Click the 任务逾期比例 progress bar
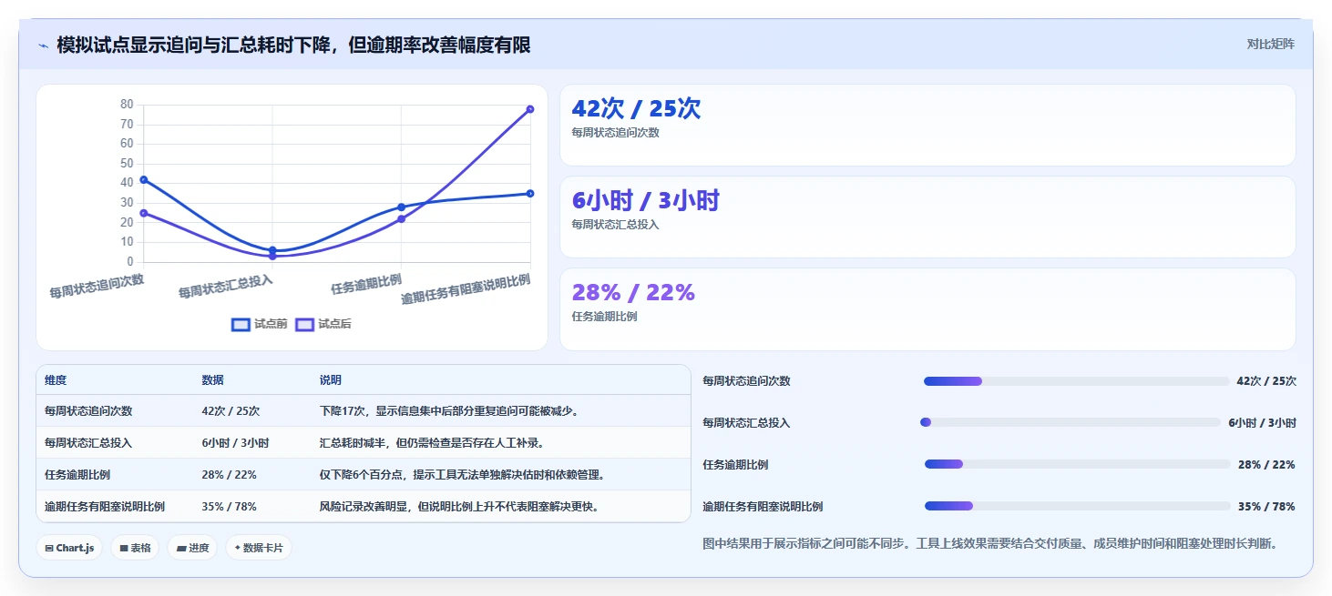Viewport: 1332px width, 596px height. coord(1077,464)
